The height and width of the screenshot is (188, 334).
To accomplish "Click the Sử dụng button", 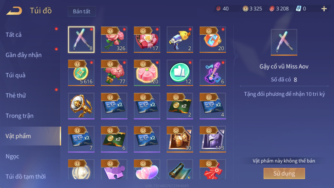I will point(284,173).
